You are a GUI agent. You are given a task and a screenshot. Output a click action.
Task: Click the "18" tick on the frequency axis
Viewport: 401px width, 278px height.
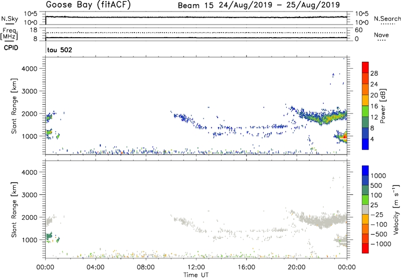[34, 30]
